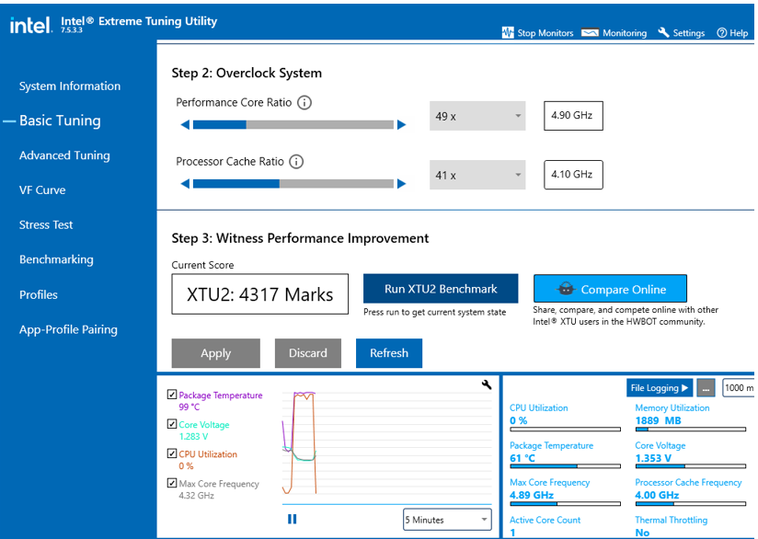758x539 pixels.
Task: Go to Advanced Tuning
Action: 64,155
